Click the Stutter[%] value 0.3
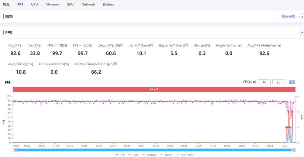This screenshot has height=157, width=304. coord(202,54)
